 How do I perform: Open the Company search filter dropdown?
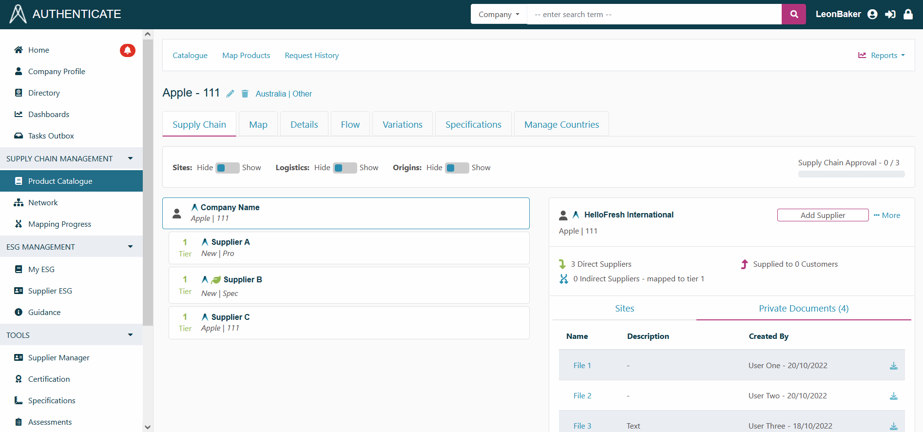coord(499,14)
